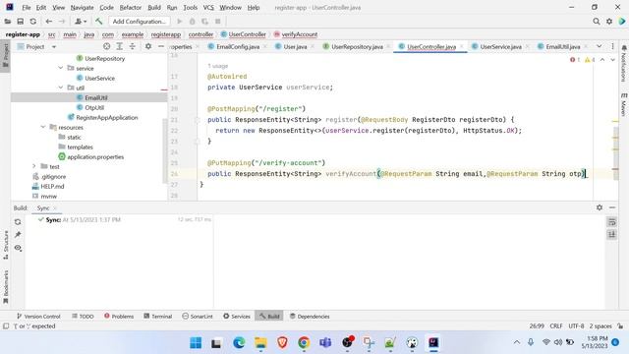Click the registerapp breadcrumb
The width and height of the screenshot is (629, 354).
pos(166,34)
